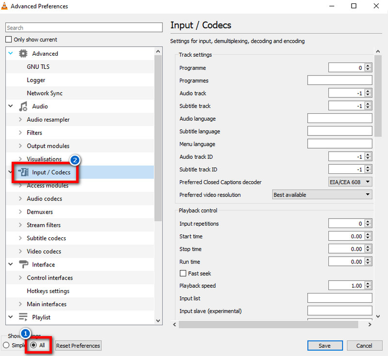Screen dimensions: 388x356
Task: Click the Input / Codecs category icon
Action: 23,172
